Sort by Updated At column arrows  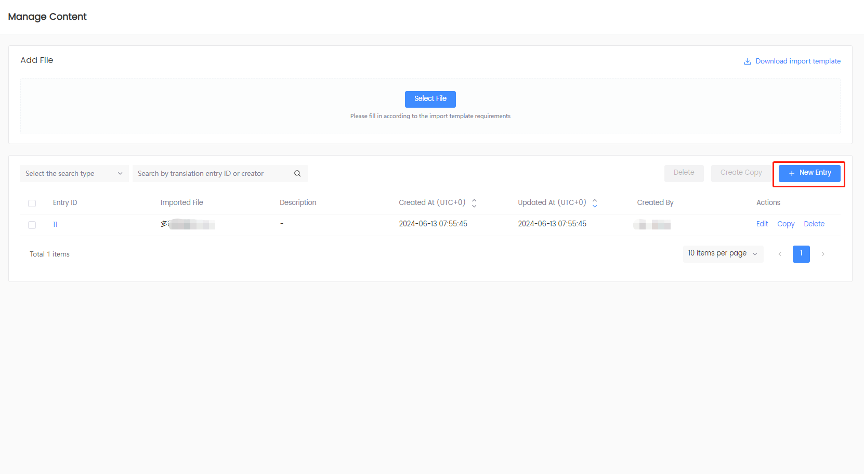coord(595,203)
